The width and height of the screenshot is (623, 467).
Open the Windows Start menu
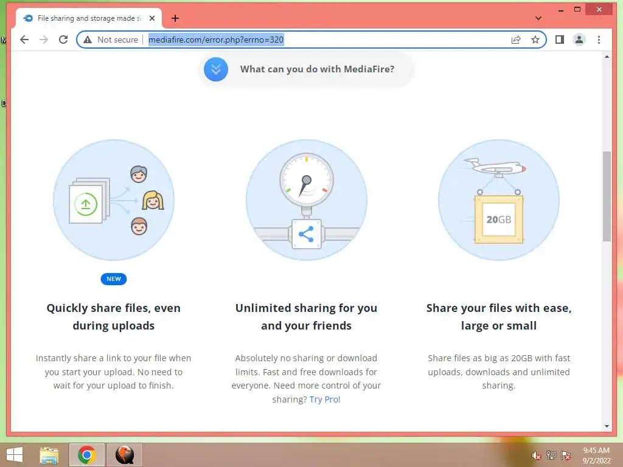click(x=15, y=455)
